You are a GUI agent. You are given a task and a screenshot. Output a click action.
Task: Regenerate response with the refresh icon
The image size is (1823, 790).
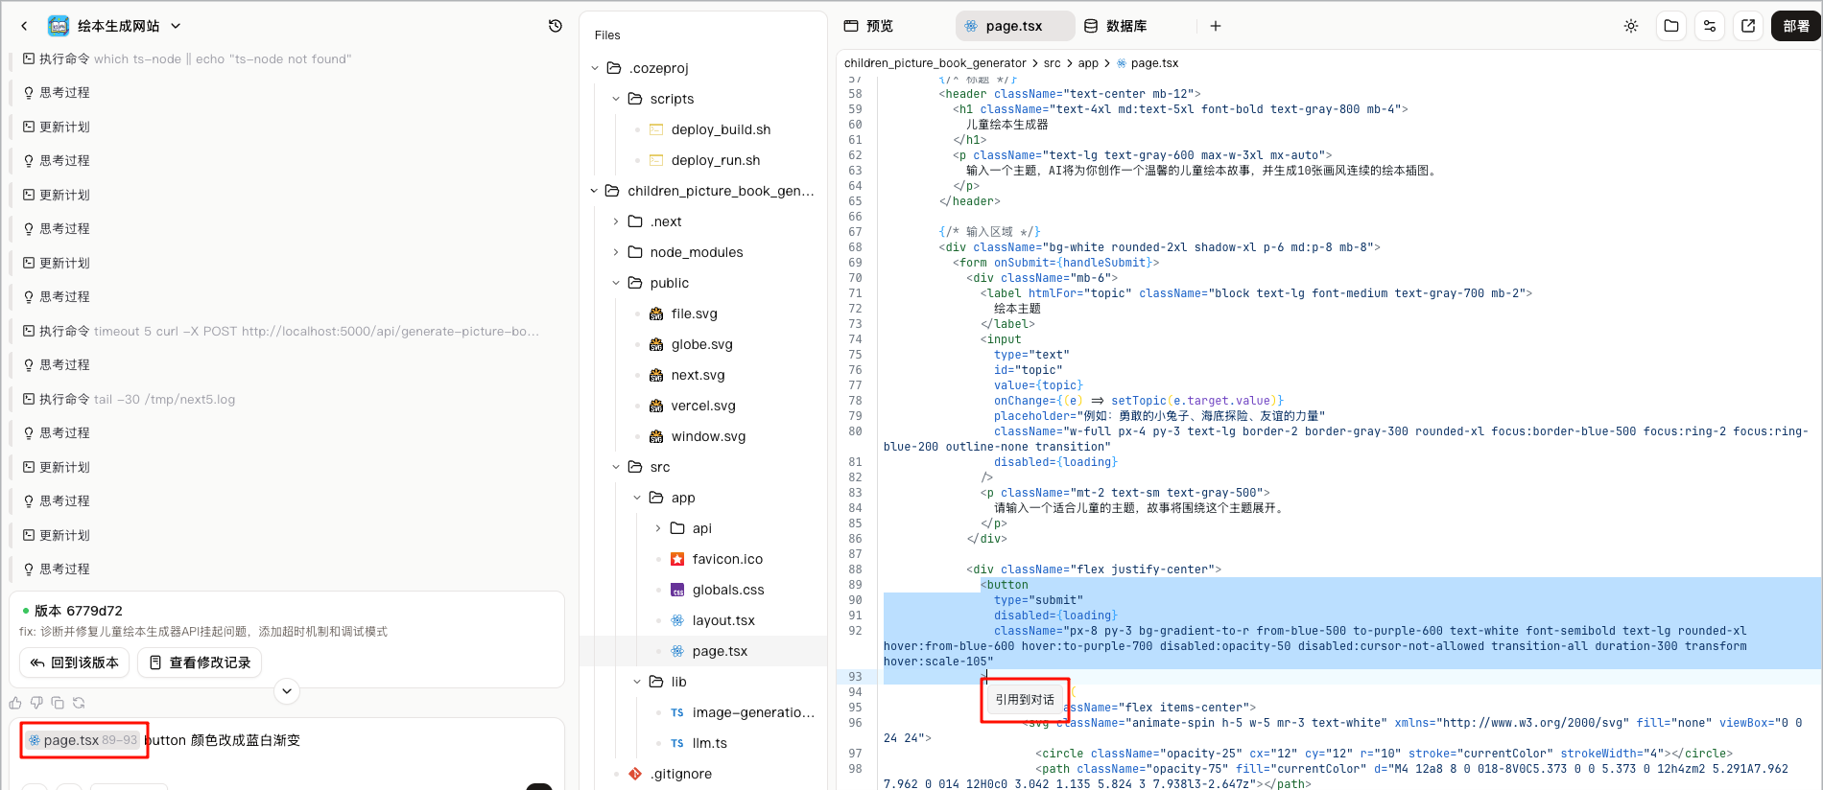point(79,703)
